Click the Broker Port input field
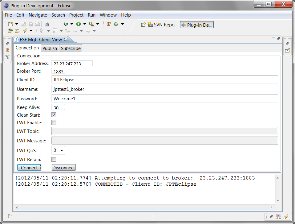Screen dimensions: 295x224 [58, 71]
